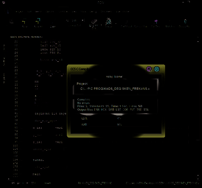Click the 'led4 PIN_D0' code line
The width and height of the screenshot is (202, 188).
[x=50, y=49]
